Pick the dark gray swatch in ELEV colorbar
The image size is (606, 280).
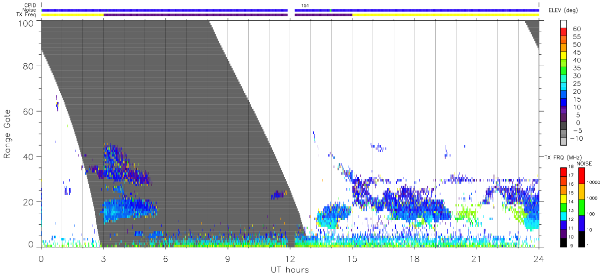(x=563, y=126)
